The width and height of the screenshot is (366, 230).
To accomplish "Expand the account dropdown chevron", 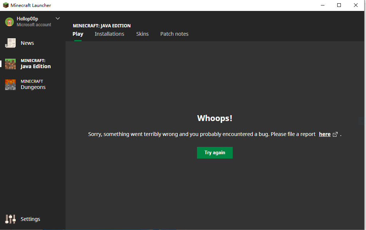I will click(x=58, y=19).
